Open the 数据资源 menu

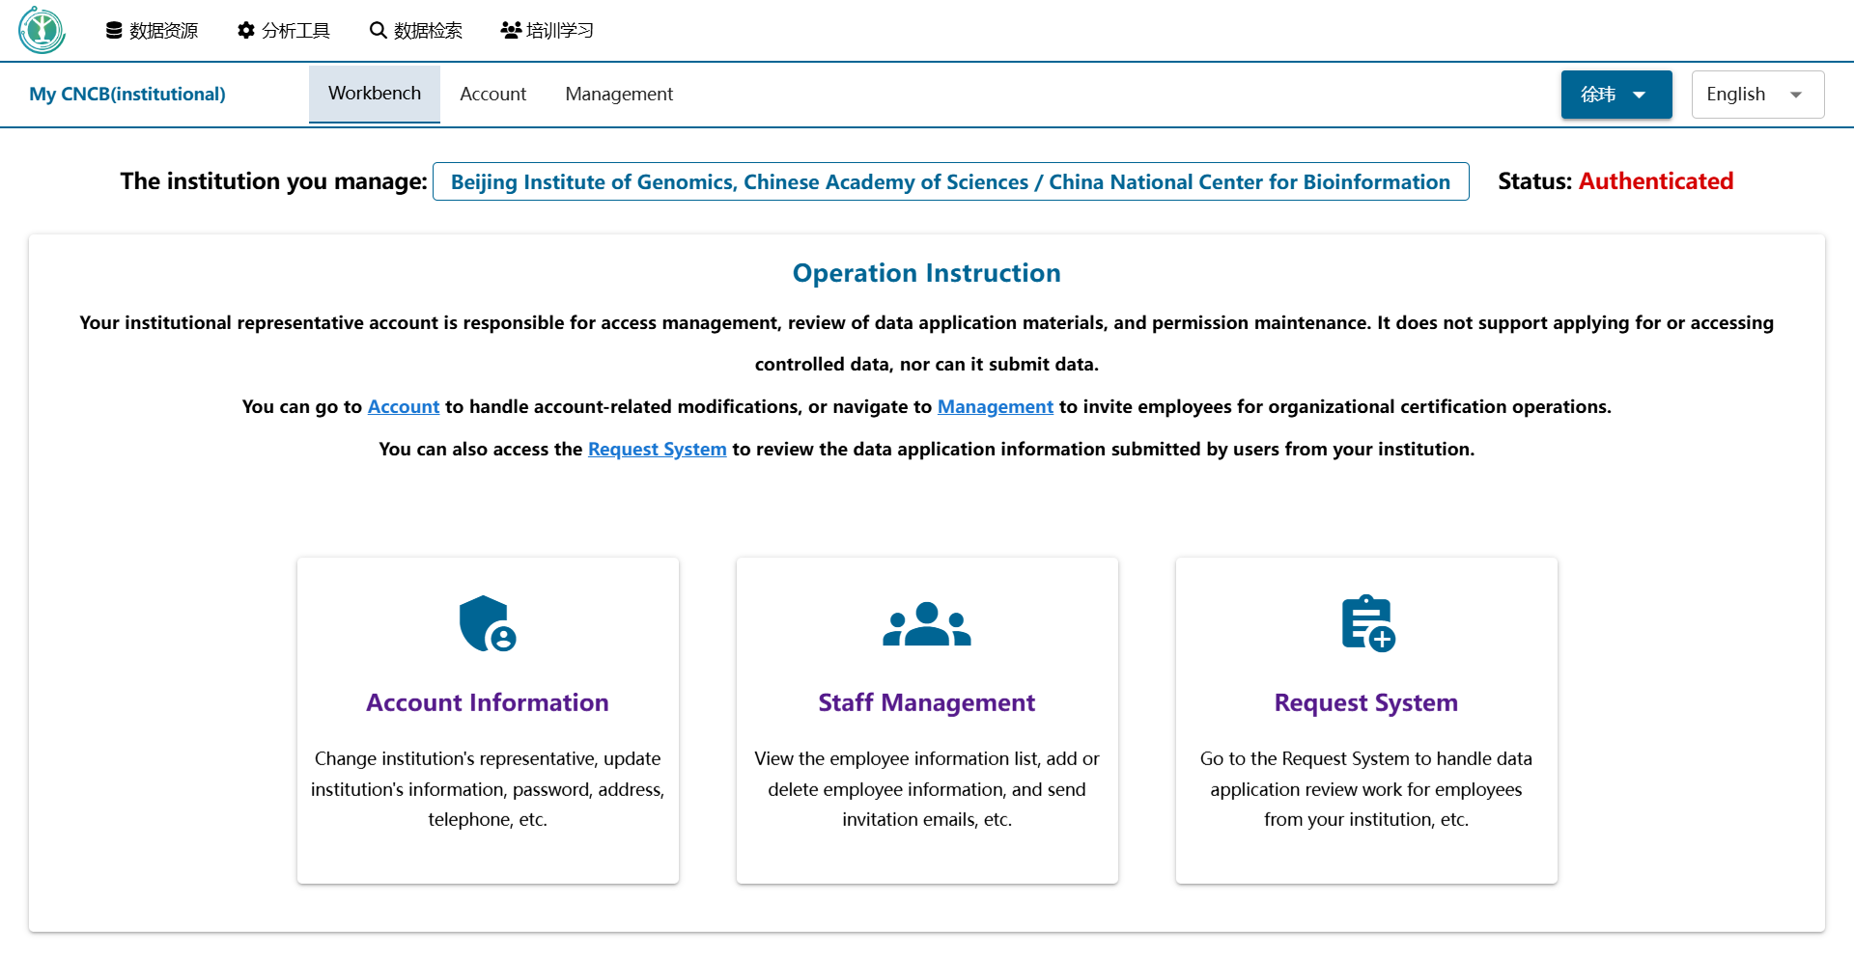coord(152,31)
